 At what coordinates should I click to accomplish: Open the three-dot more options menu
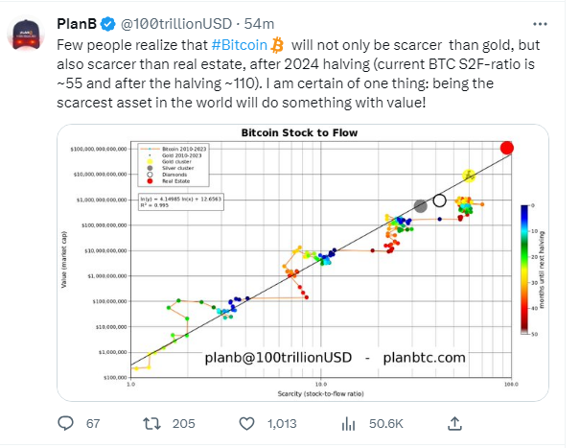pos(540,24)
